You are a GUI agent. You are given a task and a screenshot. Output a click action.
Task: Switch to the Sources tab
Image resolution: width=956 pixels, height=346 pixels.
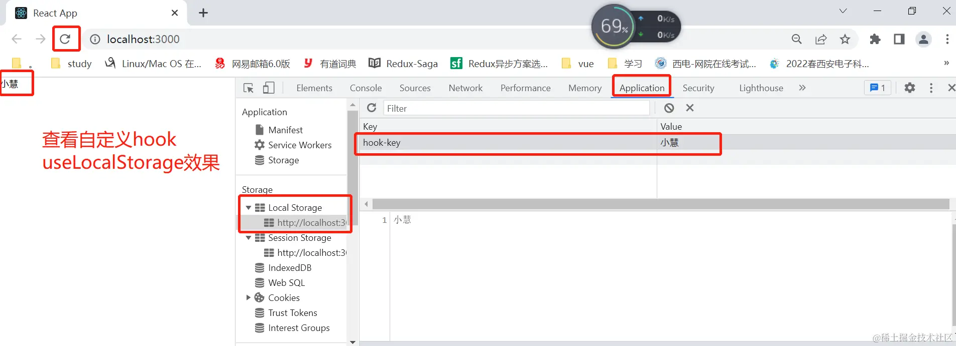pos(415,88)
